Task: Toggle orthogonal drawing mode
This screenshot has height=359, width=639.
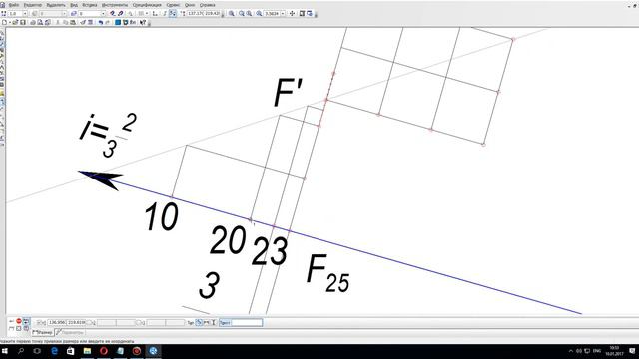Action: 165,13
